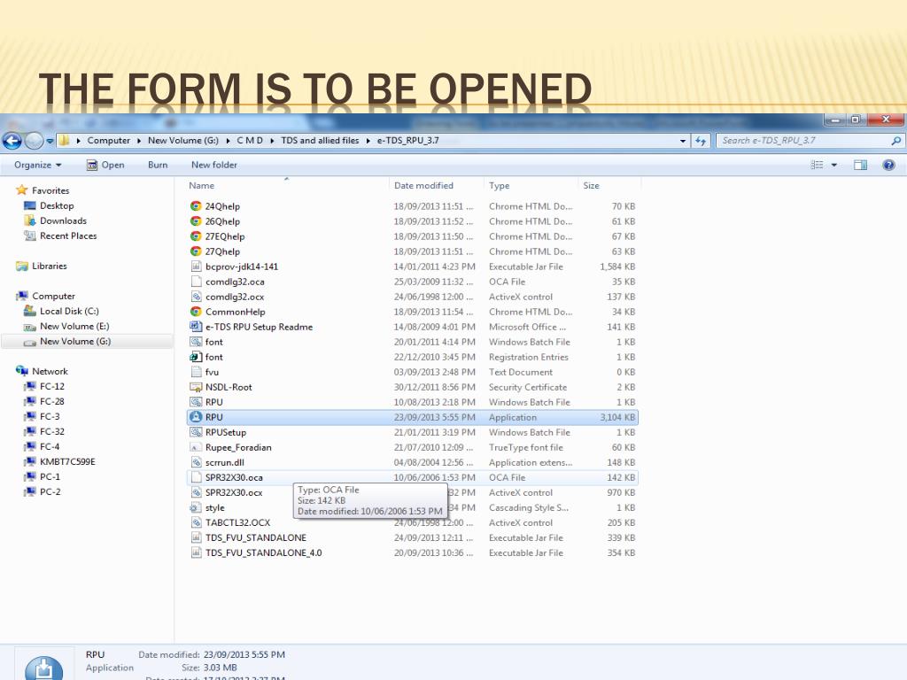This screenshot has width=907, height=680.
Task: Select CommonHelp Chrome file icon
Action: pyautogui.click(x=196, y=311)
